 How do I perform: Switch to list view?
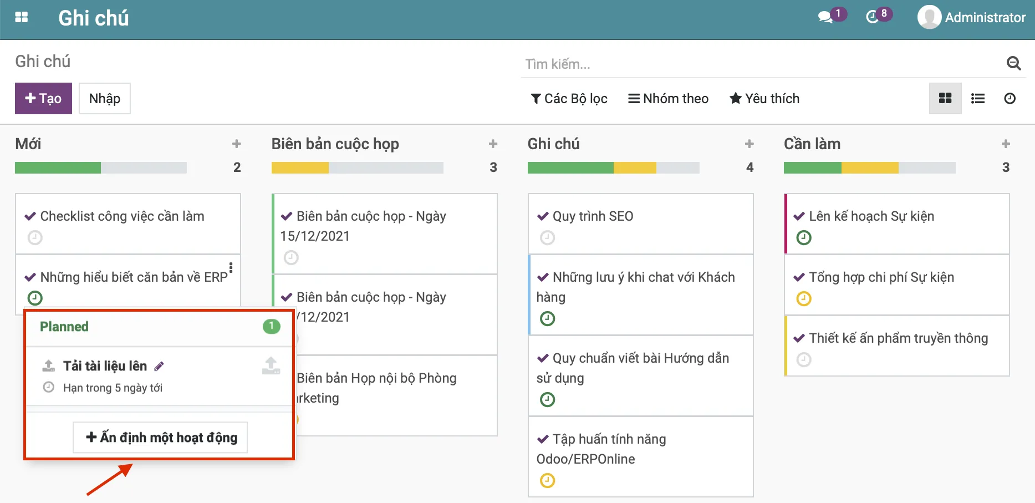978,98
